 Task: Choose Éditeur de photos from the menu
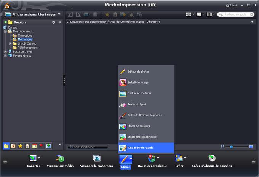click(146, 72)
